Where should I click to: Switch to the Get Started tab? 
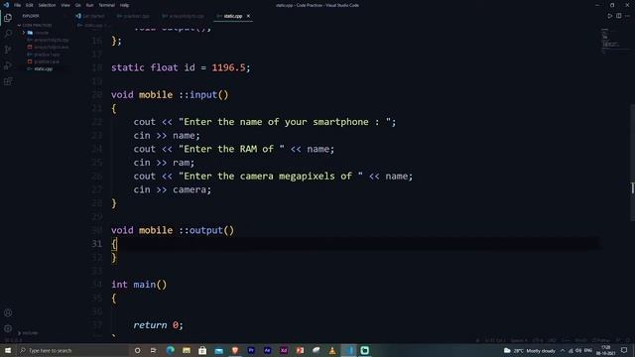[x=91, y=16]
